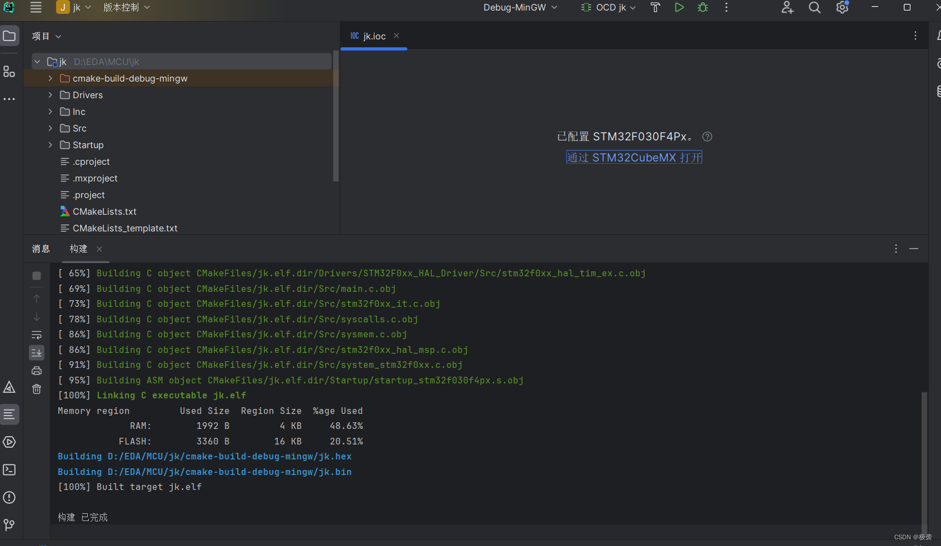Switch to the 消息 tab
Image resolution: width=941 pixels, height=546 pixels.
click(41, 249)
